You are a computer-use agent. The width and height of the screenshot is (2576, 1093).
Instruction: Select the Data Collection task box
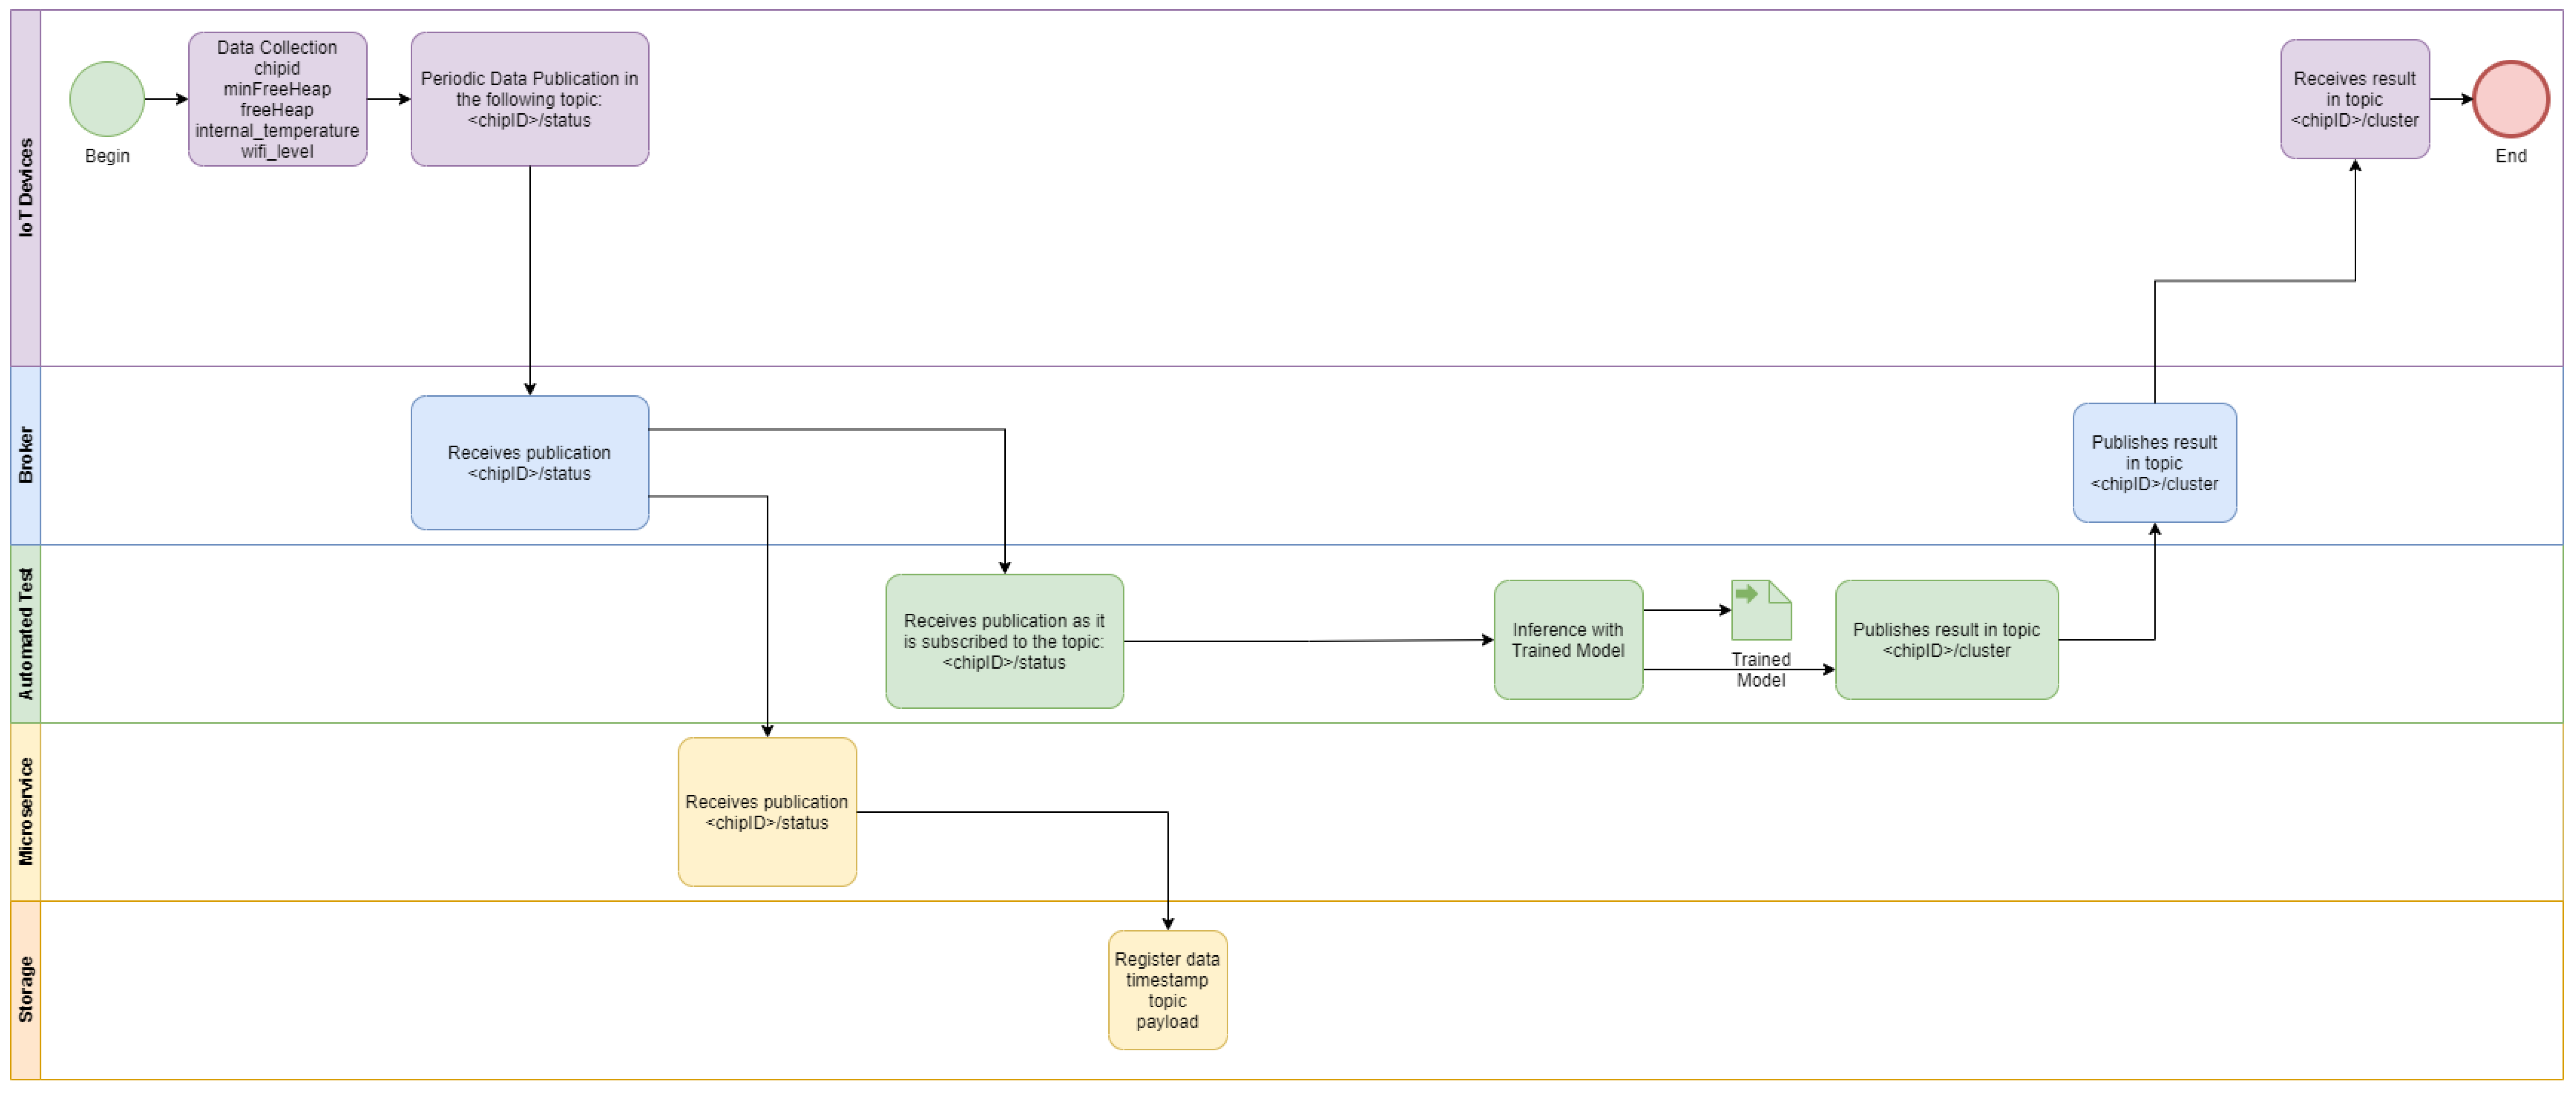click(277, 99)
